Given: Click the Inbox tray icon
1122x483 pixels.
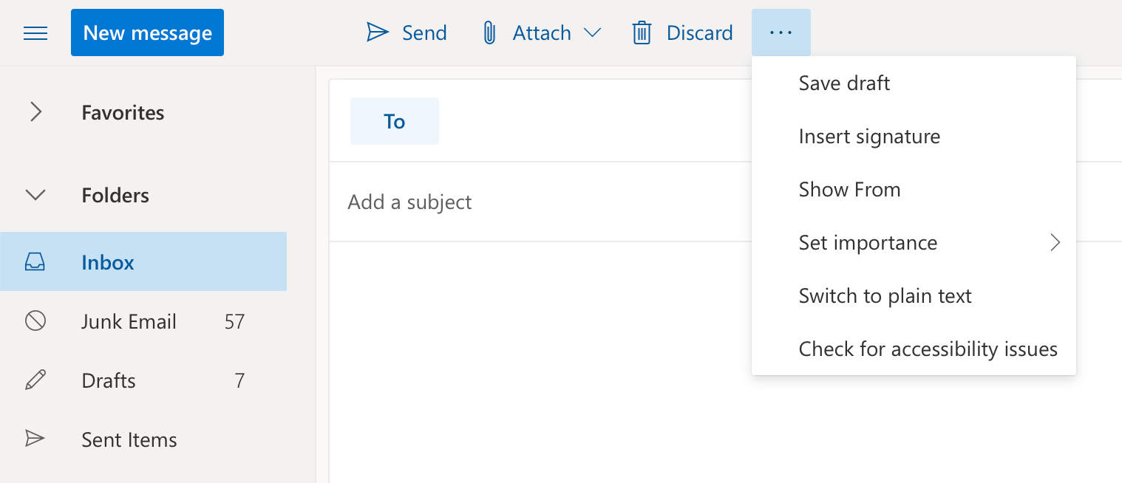Looking at the screenshot, I should [x=35, y=262].
